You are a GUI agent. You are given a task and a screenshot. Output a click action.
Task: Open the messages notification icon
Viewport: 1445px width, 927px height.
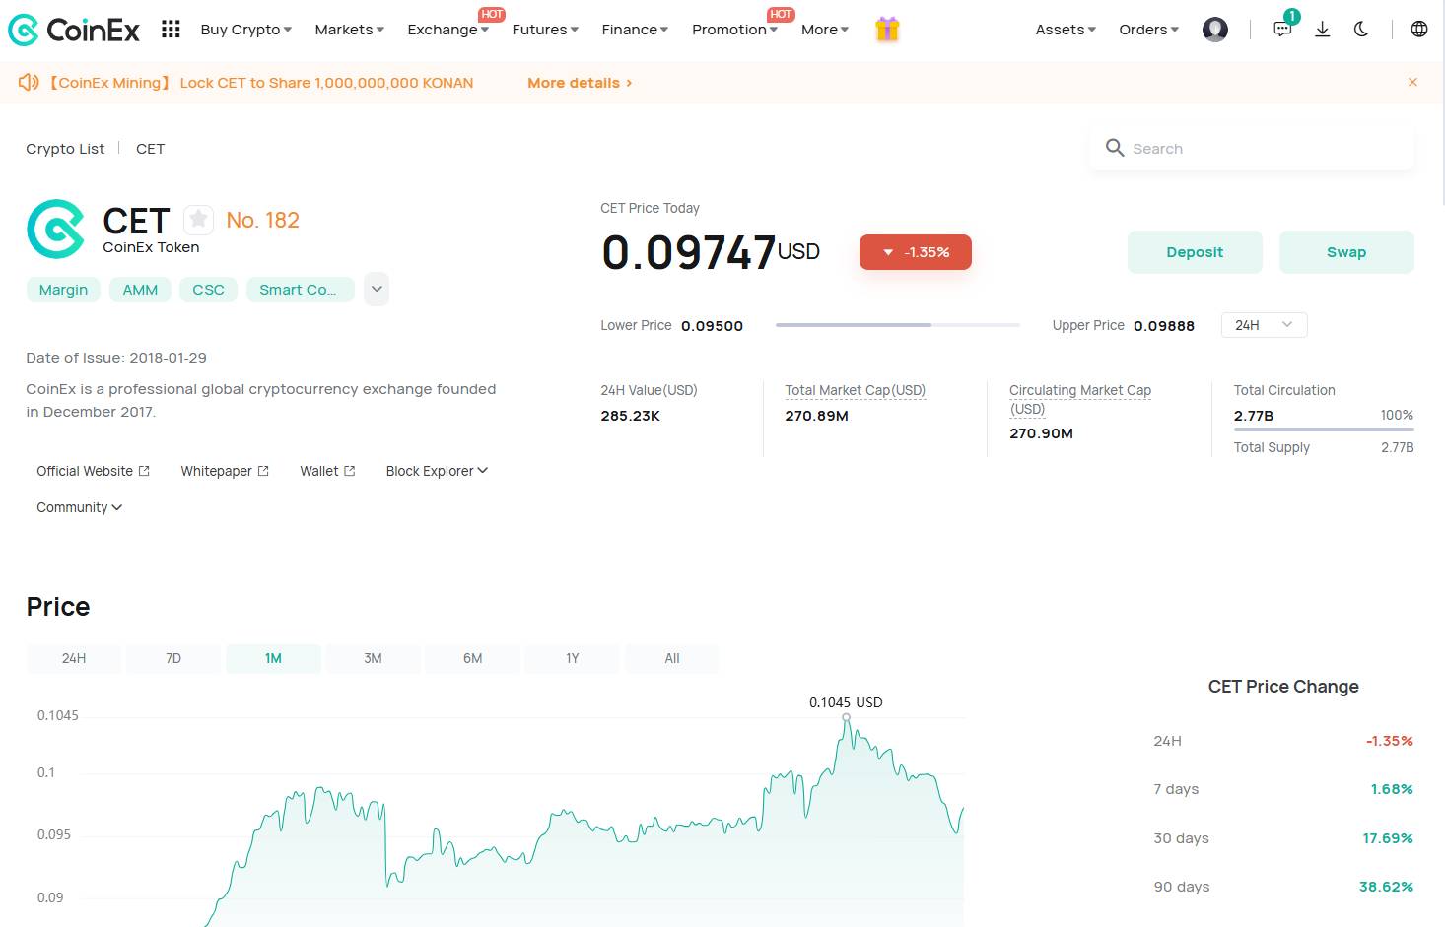pyautogui.click(x=1282, y=30)
